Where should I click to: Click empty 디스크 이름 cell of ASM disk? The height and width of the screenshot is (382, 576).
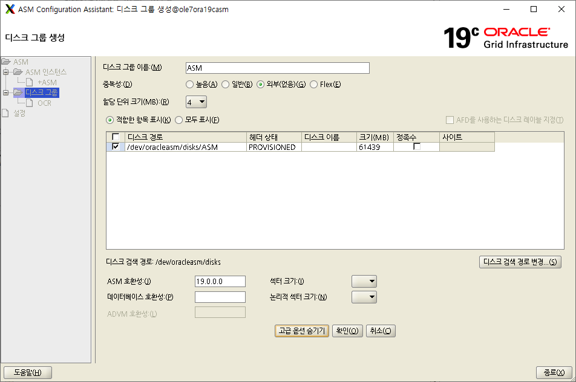329,147
